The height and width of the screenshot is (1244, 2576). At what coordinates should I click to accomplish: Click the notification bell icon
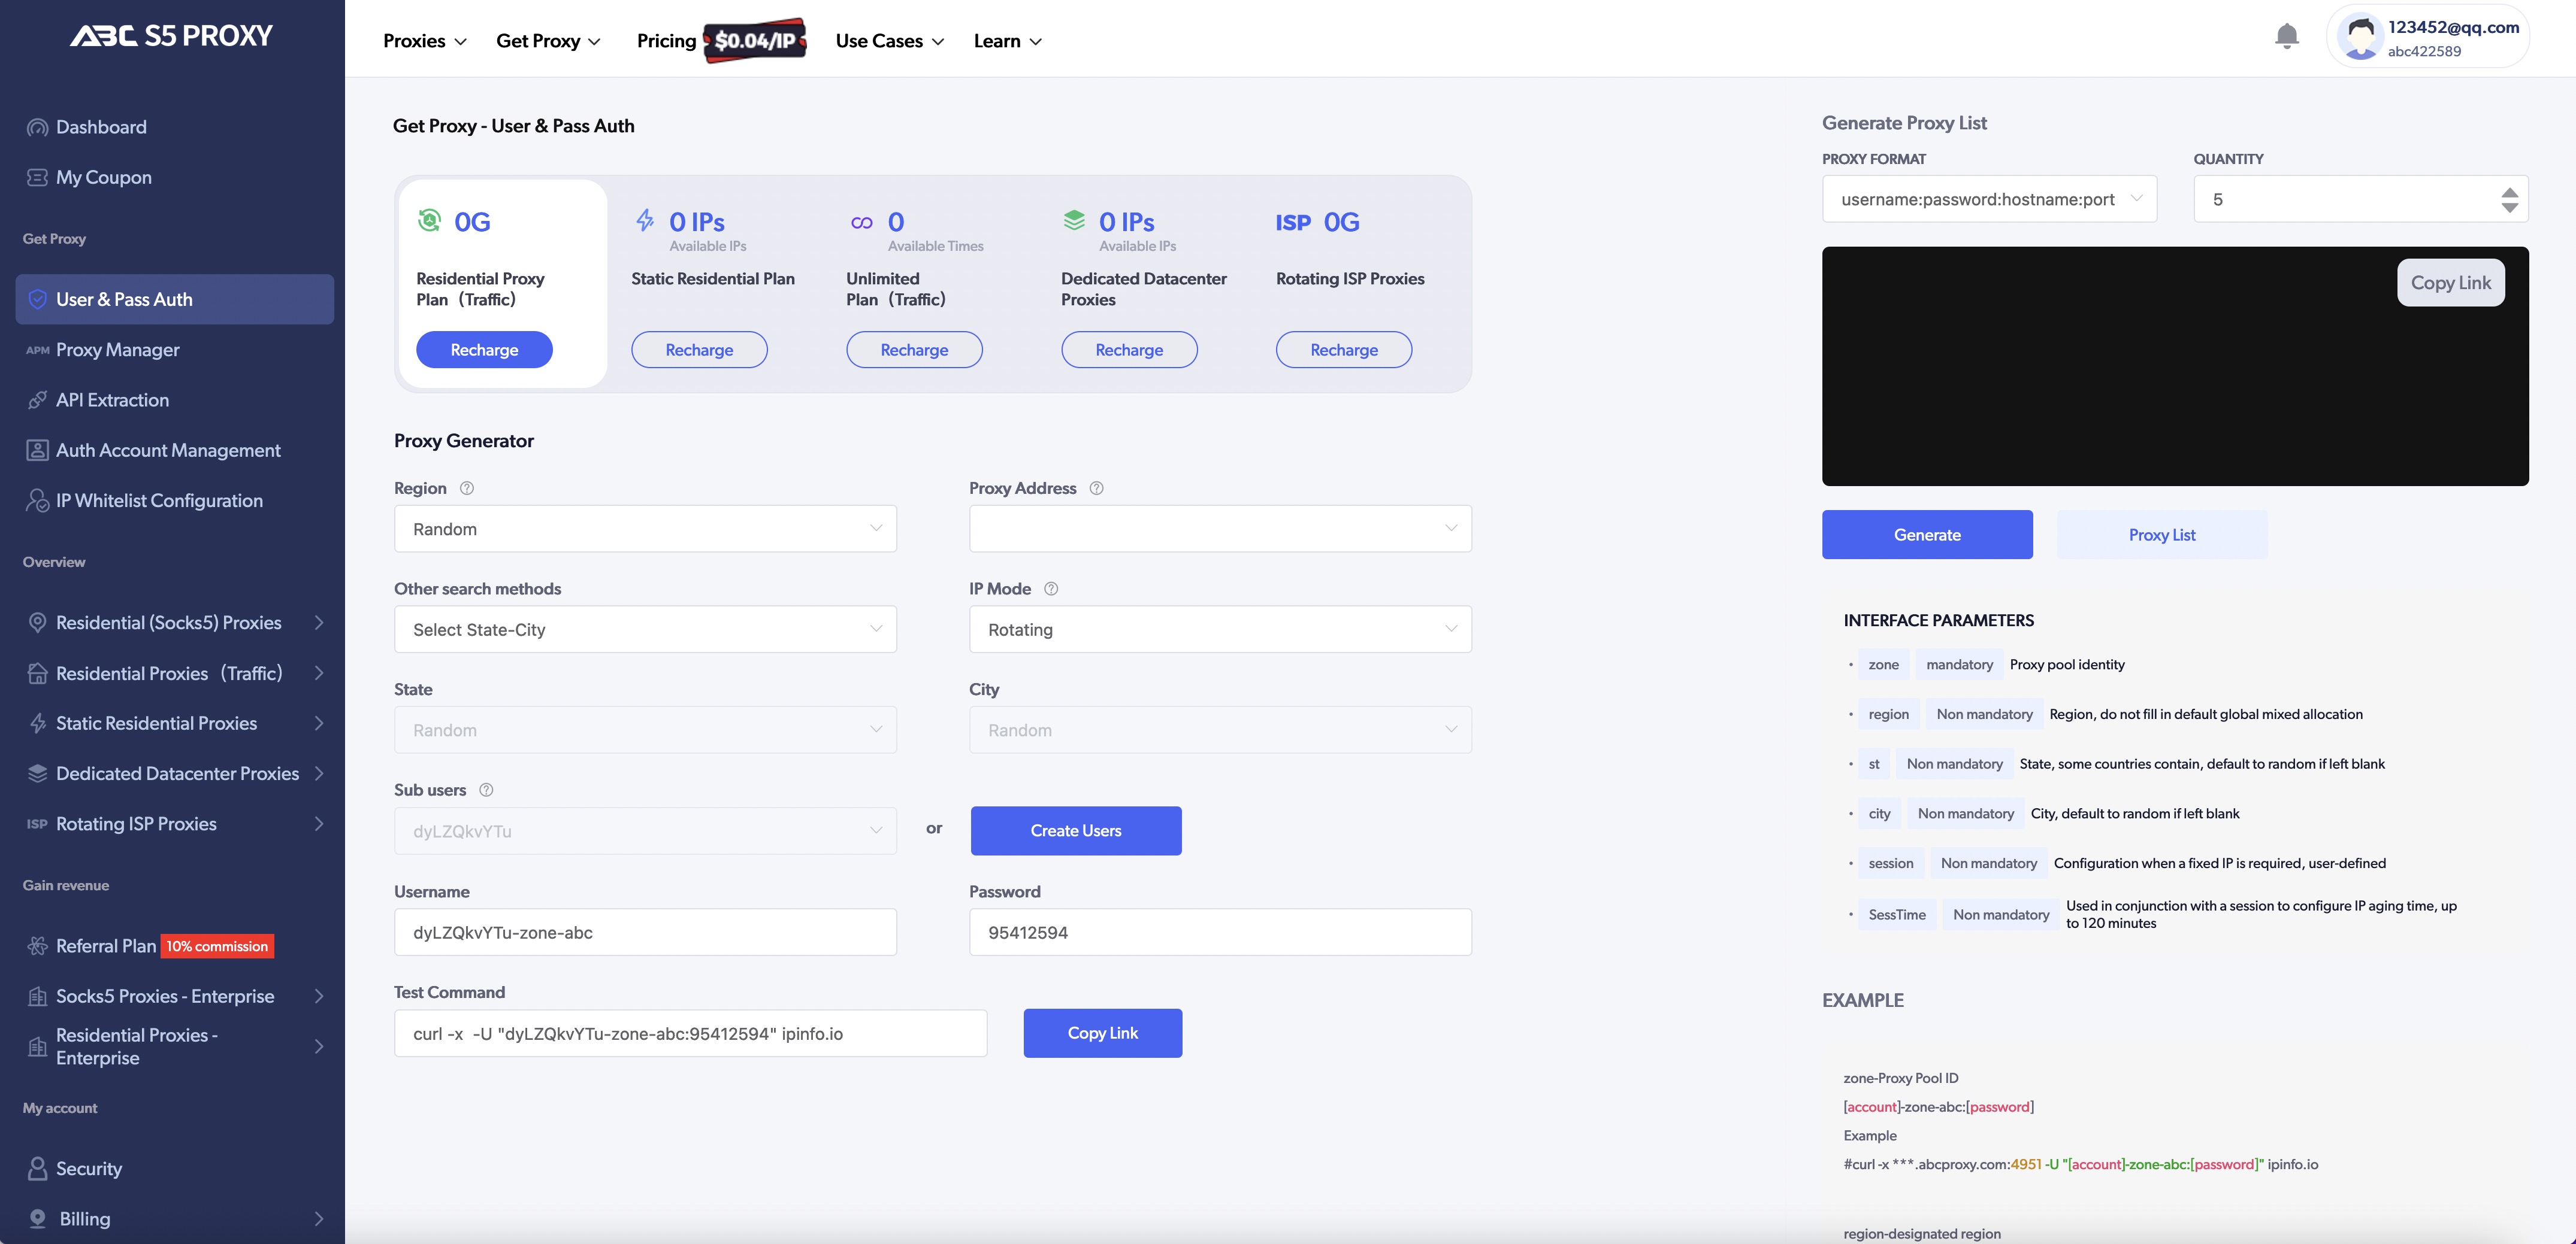click(2286, 36)
